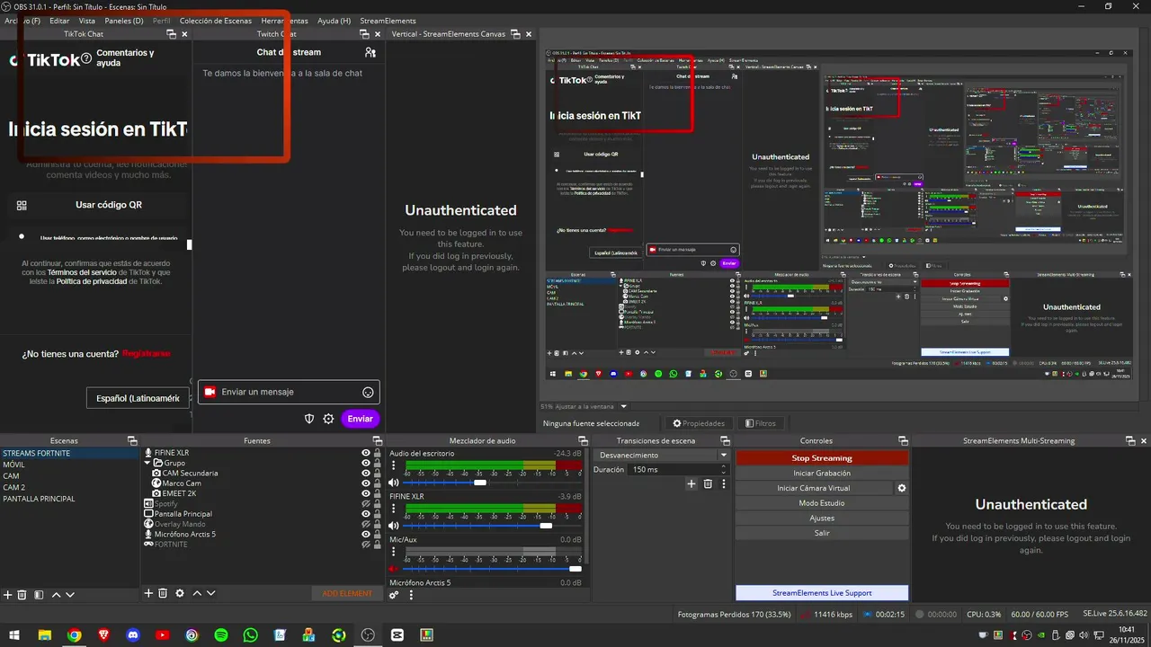Open emote picker in Twitch chat
The image size is (1151, 647).
point(368,392)
